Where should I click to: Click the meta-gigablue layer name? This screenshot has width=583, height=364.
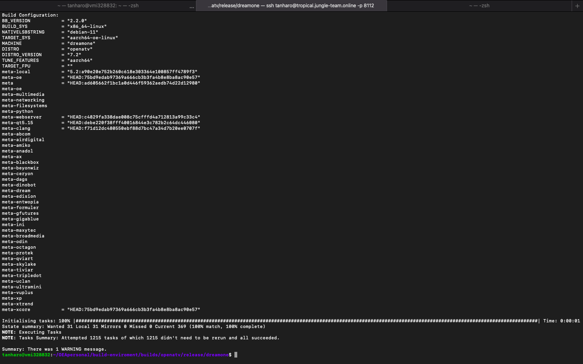[20, 219]
